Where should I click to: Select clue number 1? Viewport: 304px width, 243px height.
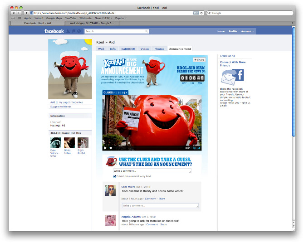(x=115, y=92)
